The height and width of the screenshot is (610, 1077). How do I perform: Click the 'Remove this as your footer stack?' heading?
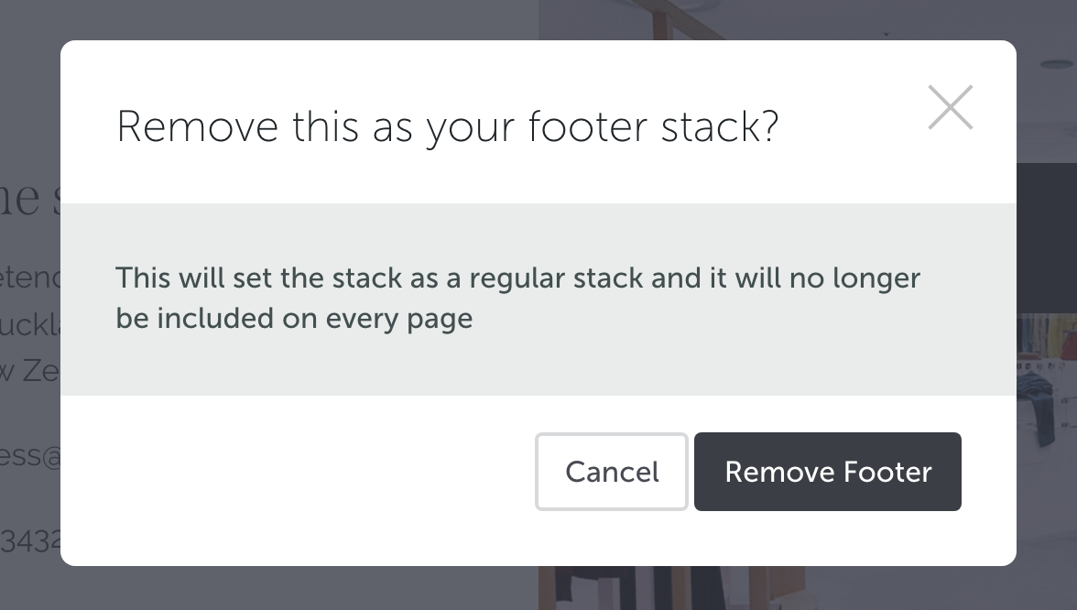click(447, 128)
